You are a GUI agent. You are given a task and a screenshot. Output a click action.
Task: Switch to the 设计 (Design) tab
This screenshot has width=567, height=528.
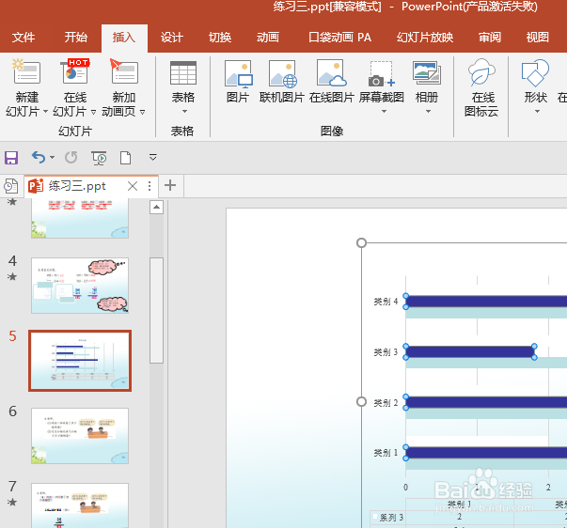click(172, 38)
